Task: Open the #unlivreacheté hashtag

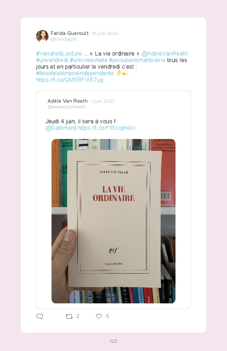Action: 88,60
